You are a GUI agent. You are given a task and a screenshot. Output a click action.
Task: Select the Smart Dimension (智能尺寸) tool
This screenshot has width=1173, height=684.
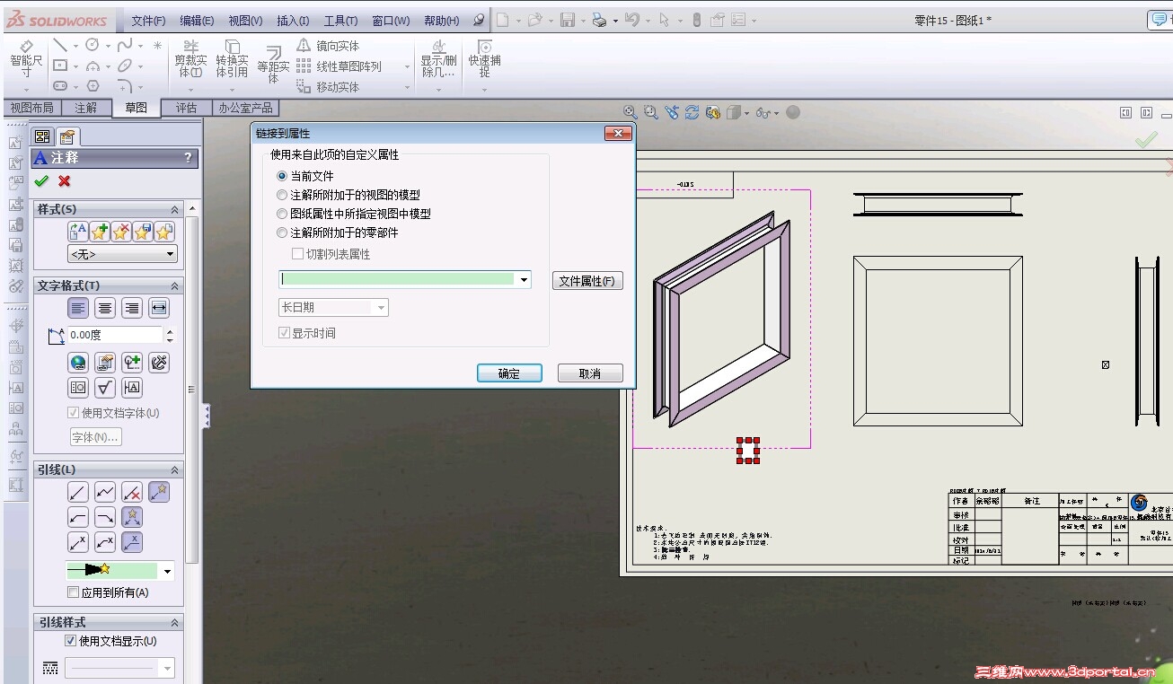point(26,59)
